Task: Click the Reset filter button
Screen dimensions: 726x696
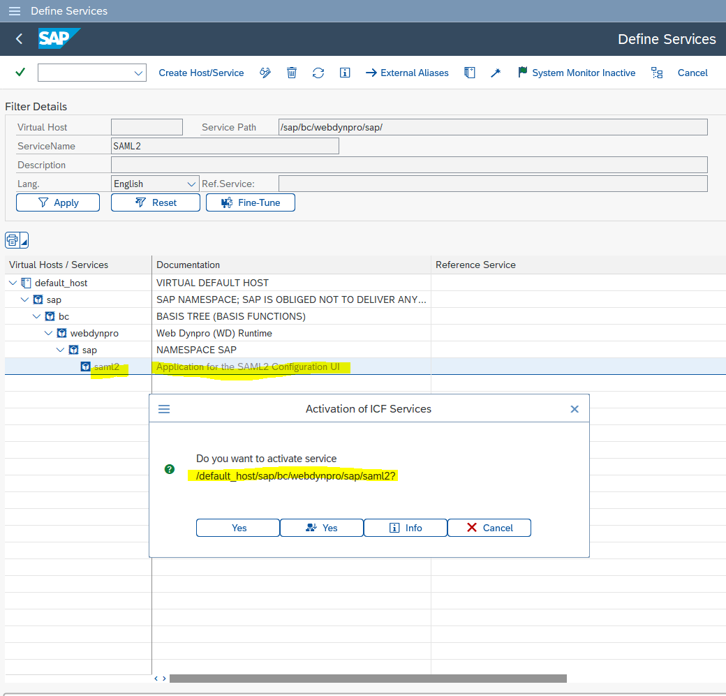Action: 156,202
